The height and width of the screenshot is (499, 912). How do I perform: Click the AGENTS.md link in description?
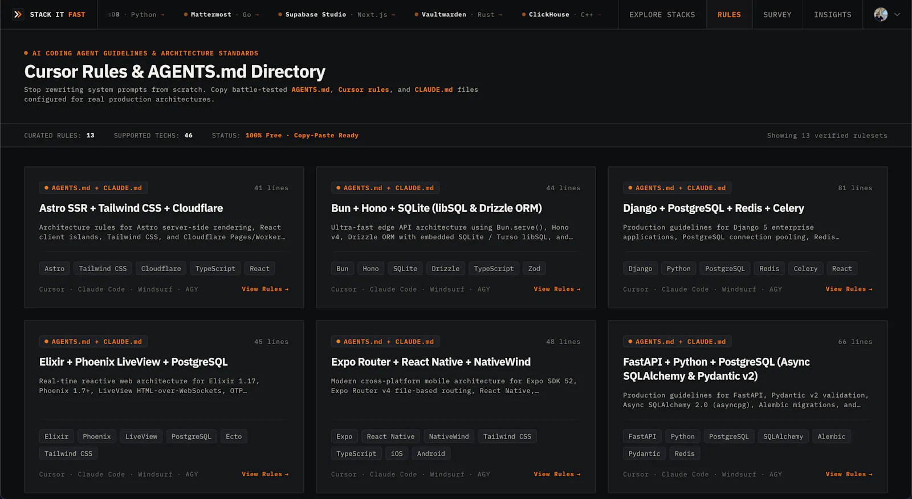(x=311, y=89)
